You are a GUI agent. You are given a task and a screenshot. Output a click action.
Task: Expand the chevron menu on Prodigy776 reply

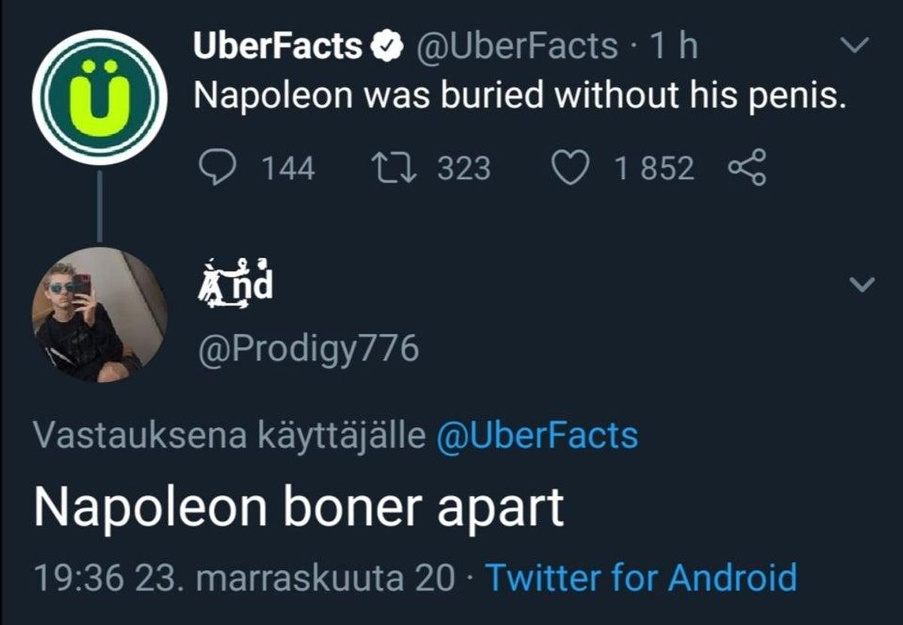pyautogui.click(x=863, y=284)
